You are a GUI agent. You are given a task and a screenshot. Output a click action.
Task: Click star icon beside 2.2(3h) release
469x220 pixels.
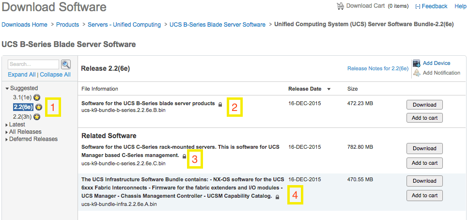(x=37, y=117)
